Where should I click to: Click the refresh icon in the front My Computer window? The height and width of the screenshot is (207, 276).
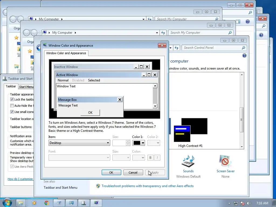click(163, 33)
